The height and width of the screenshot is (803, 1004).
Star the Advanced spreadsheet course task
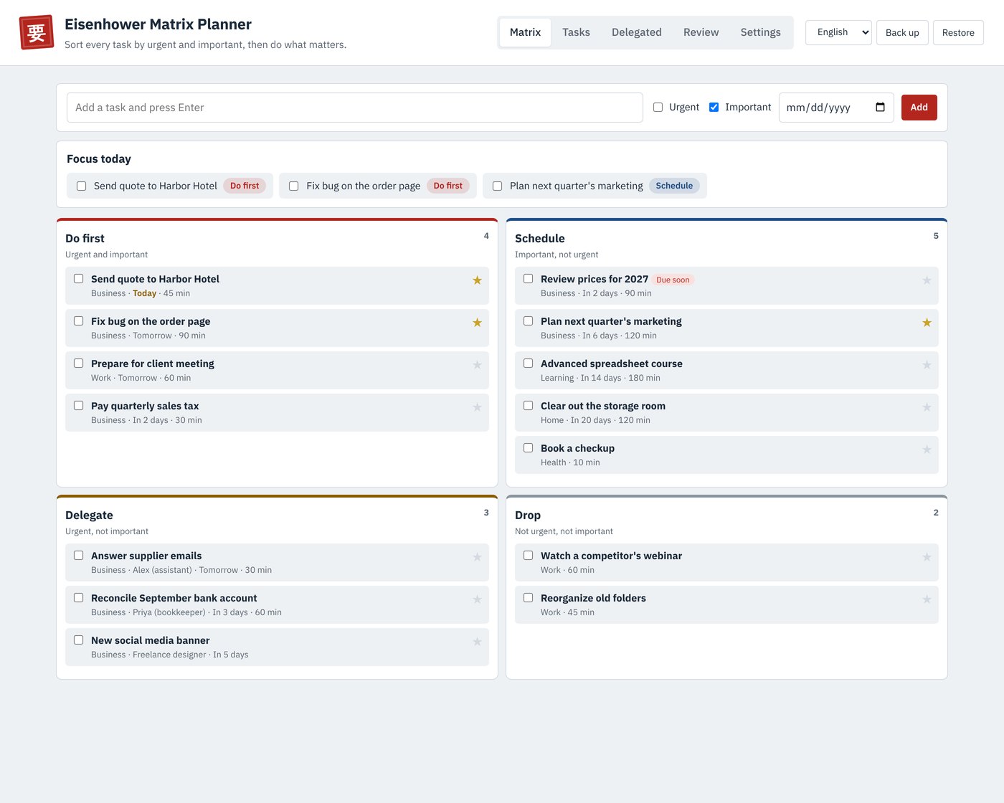(927, 365)
